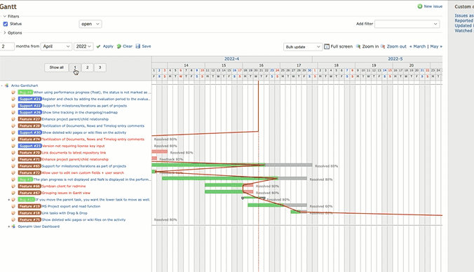
Task: Click the issue icon beside Feature #18
Action: pos(13,213)
